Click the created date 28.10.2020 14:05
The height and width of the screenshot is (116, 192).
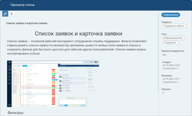pos(171,65)
